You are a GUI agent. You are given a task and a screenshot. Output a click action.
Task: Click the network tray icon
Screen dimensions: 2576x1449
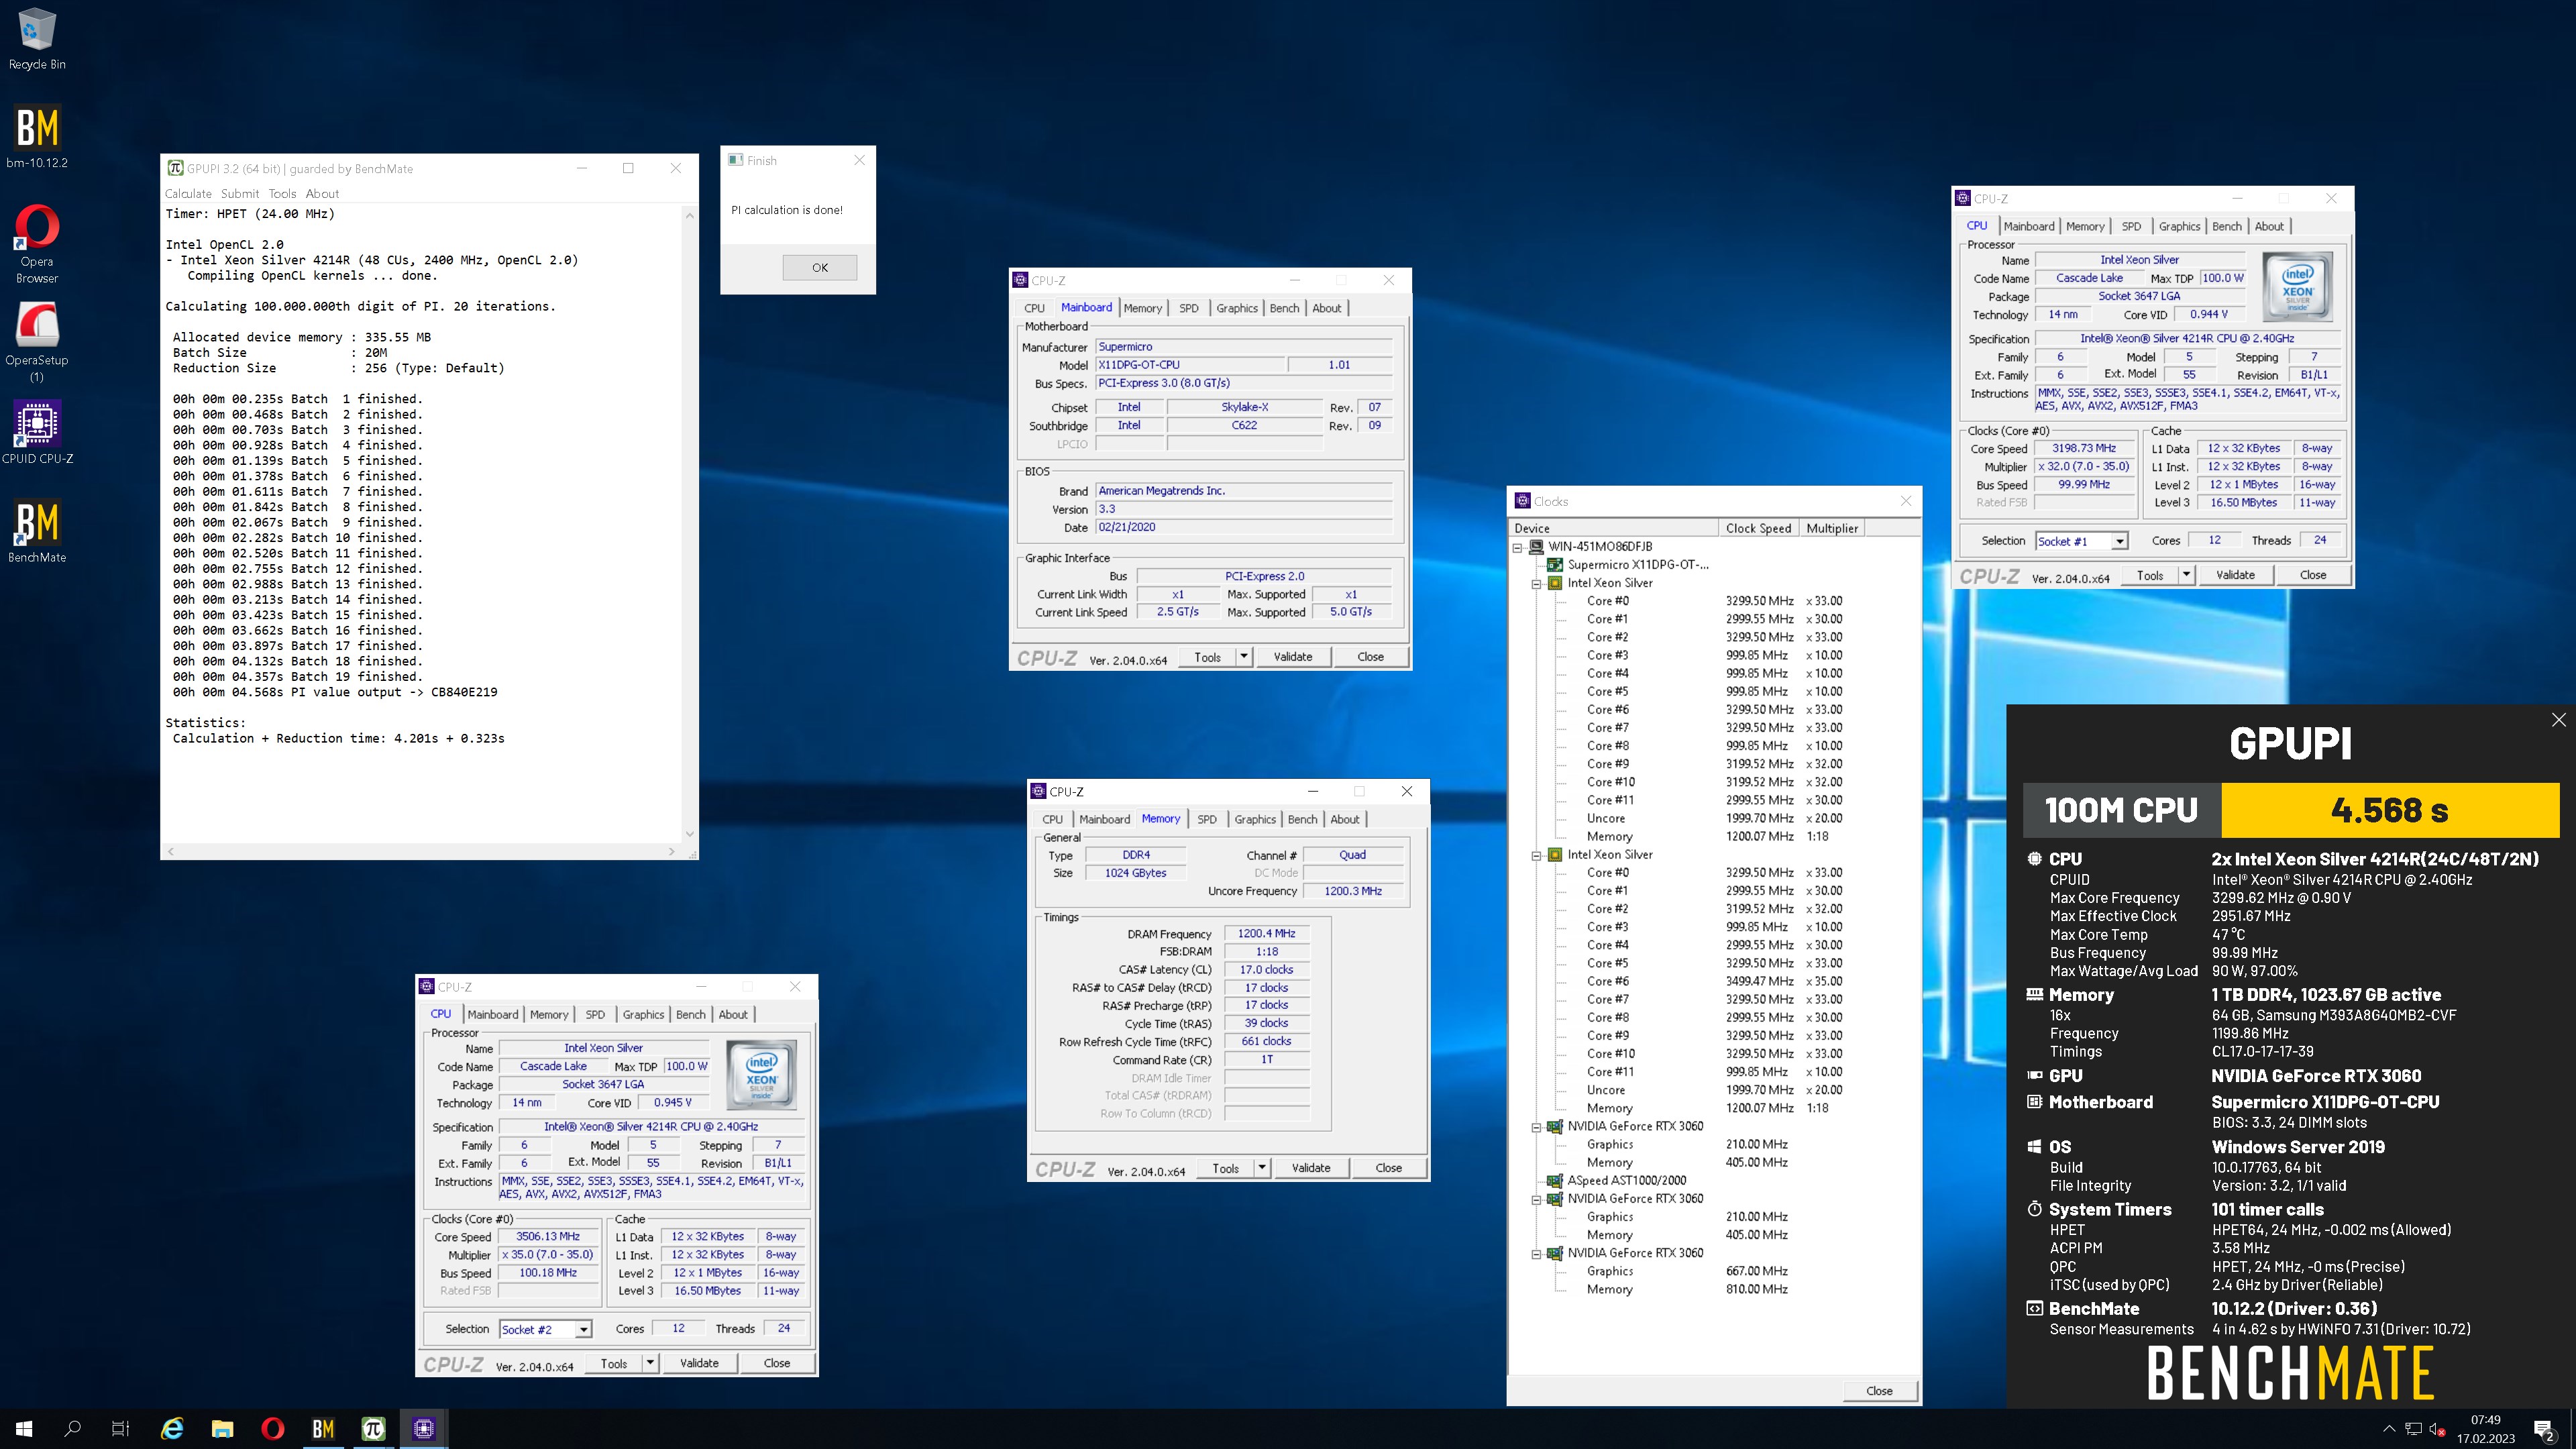click(x=2413, y=1429)
